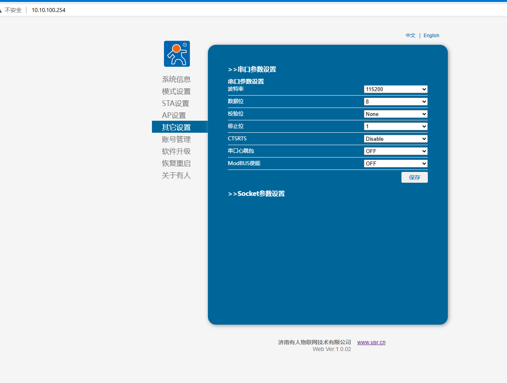Open the 系统信息 menu item

[176, 79]
